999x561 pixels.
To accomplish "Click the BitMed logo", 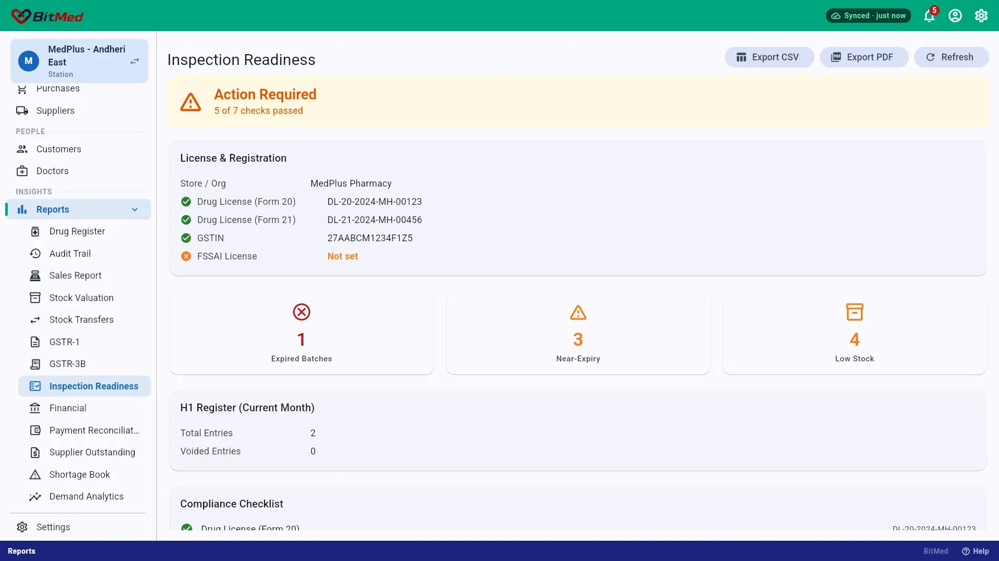I will (47, 16).
